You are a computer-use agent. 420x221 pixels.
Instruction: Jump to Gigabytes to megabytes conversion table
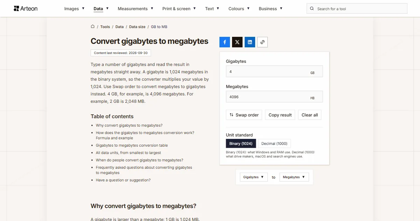click(132, 145)
